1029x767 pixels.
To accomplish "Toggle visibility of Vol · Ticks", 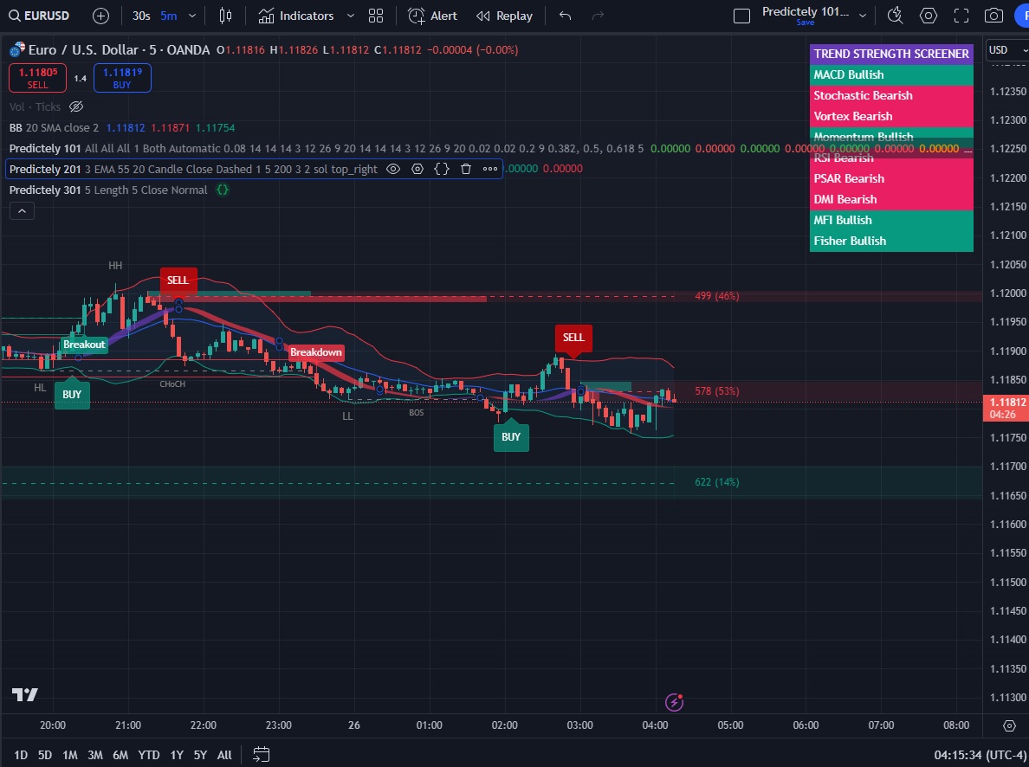I will [76, 106].
